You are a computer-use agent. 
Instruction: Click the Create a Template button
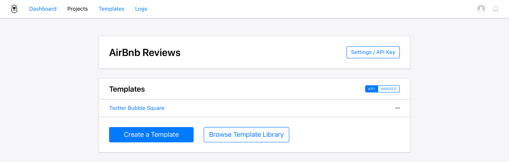click(x=151, y=135)
